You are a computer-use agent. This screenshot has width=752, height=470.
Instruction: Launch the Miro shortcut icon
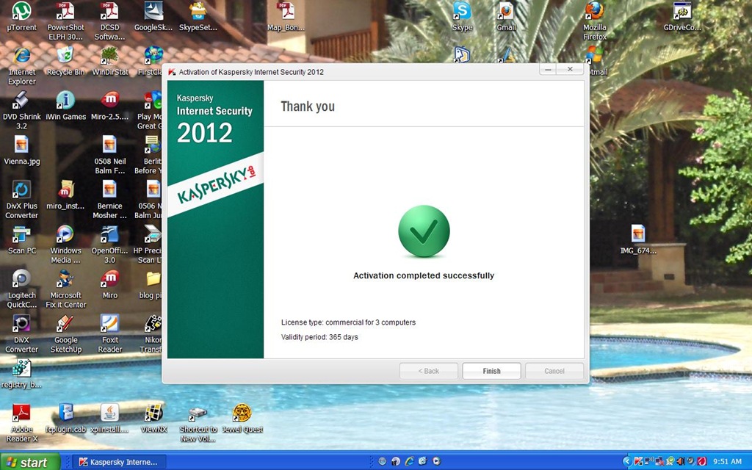click(x=110, y=284)
